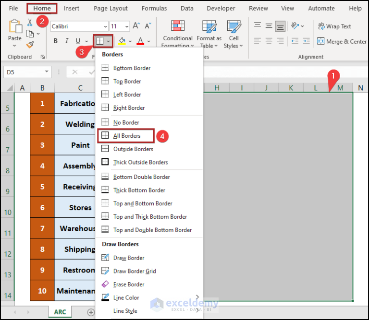This screenshot has width=369, height=320.
Task: Expand the Orientation dropdown arrow
Action: click(x=302, y=26)
